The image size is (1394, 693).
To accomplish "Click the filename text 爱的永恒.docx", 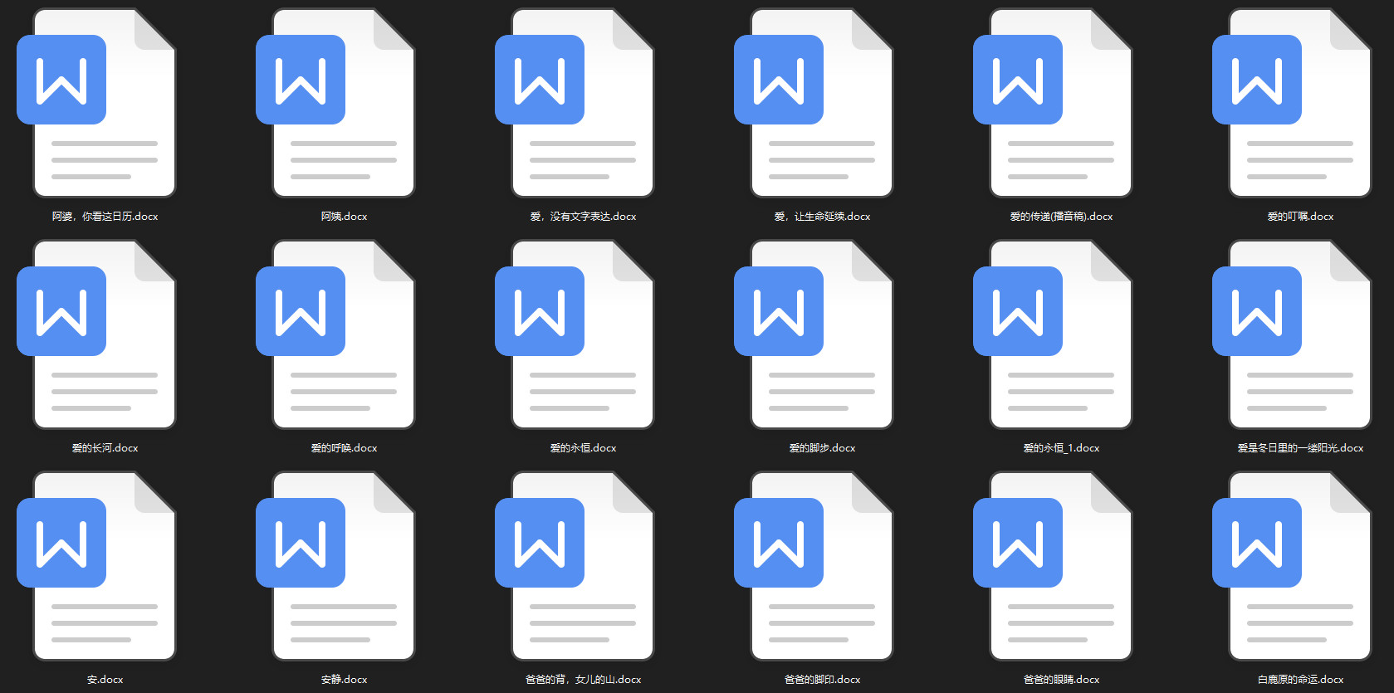I will [x=583, y=448].
